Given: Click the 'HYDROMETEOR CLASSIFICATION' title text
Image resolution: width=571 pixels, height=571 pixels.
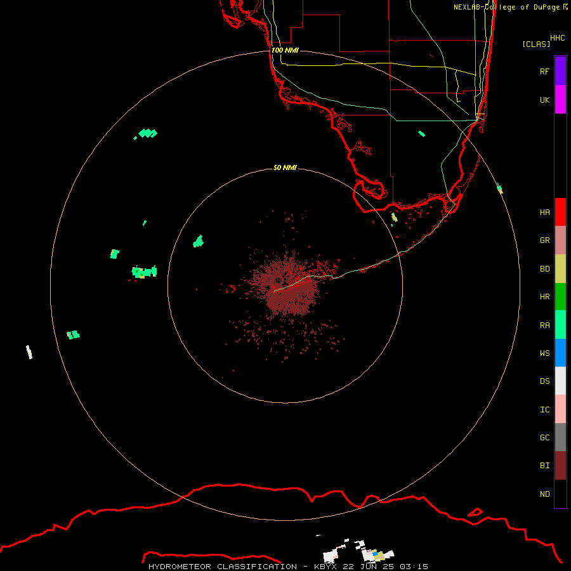Looking at the screenshot, I should 223,567.
